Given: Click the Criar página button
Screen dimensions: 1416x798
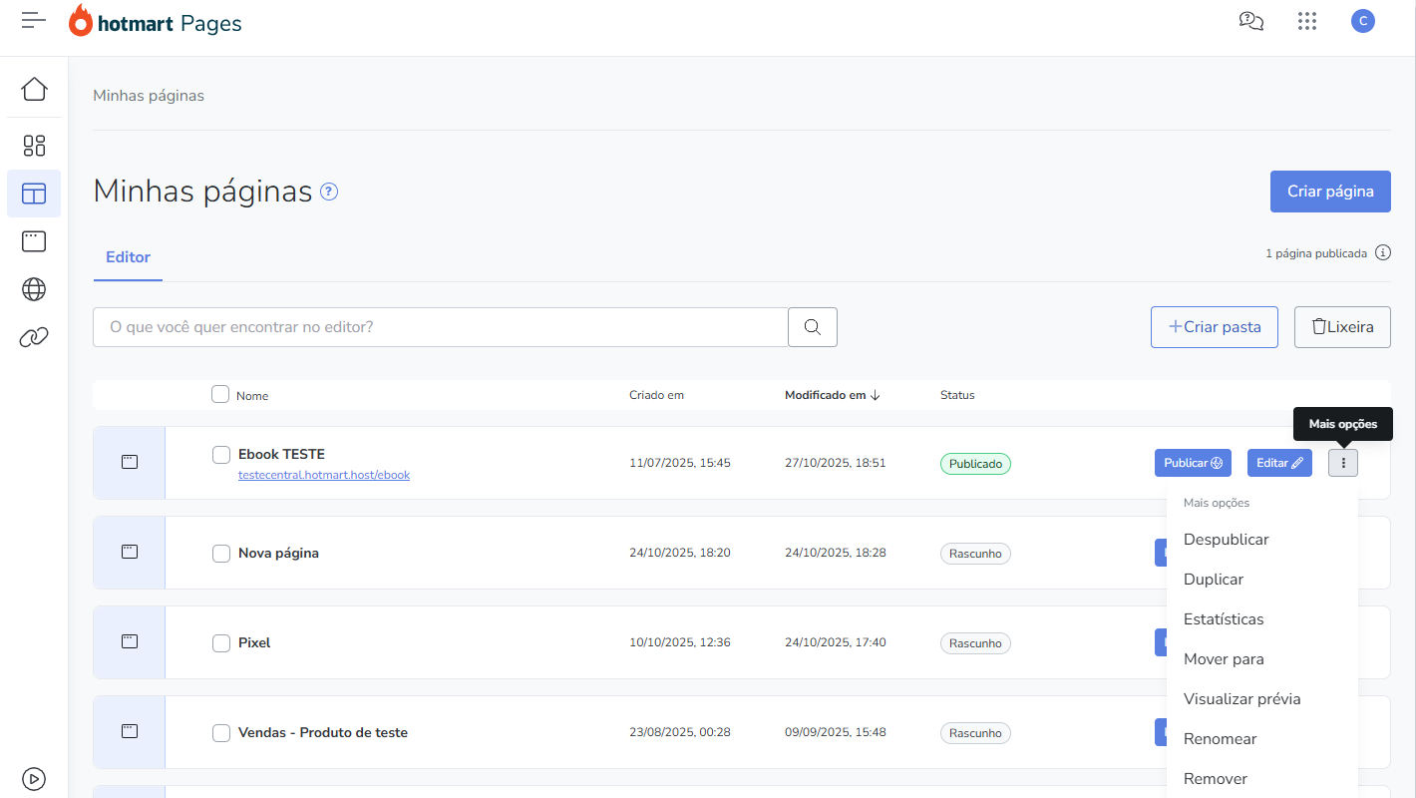Looking at the screenshot, I should click(x=1330, y=192).
